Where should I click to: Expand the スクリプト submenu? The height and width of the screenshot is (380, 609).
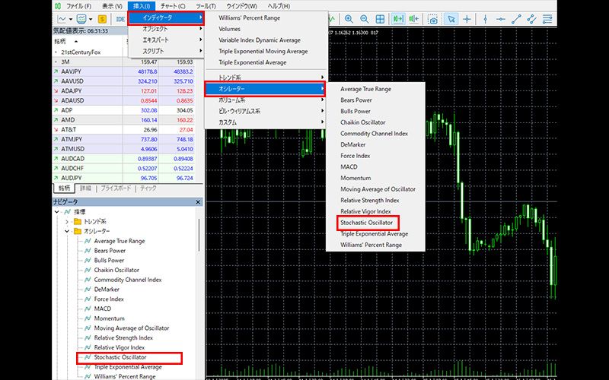(166, 51)
